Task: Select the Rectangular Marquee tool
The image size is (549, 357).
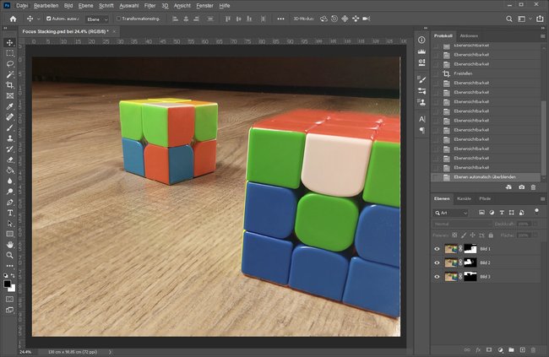Action: (10, 53)
